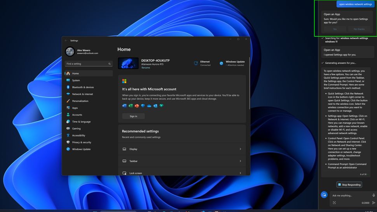This screenshot has height=212, width=377.
Task: Select Apps in the Settings sidebar
Action: 89,108
